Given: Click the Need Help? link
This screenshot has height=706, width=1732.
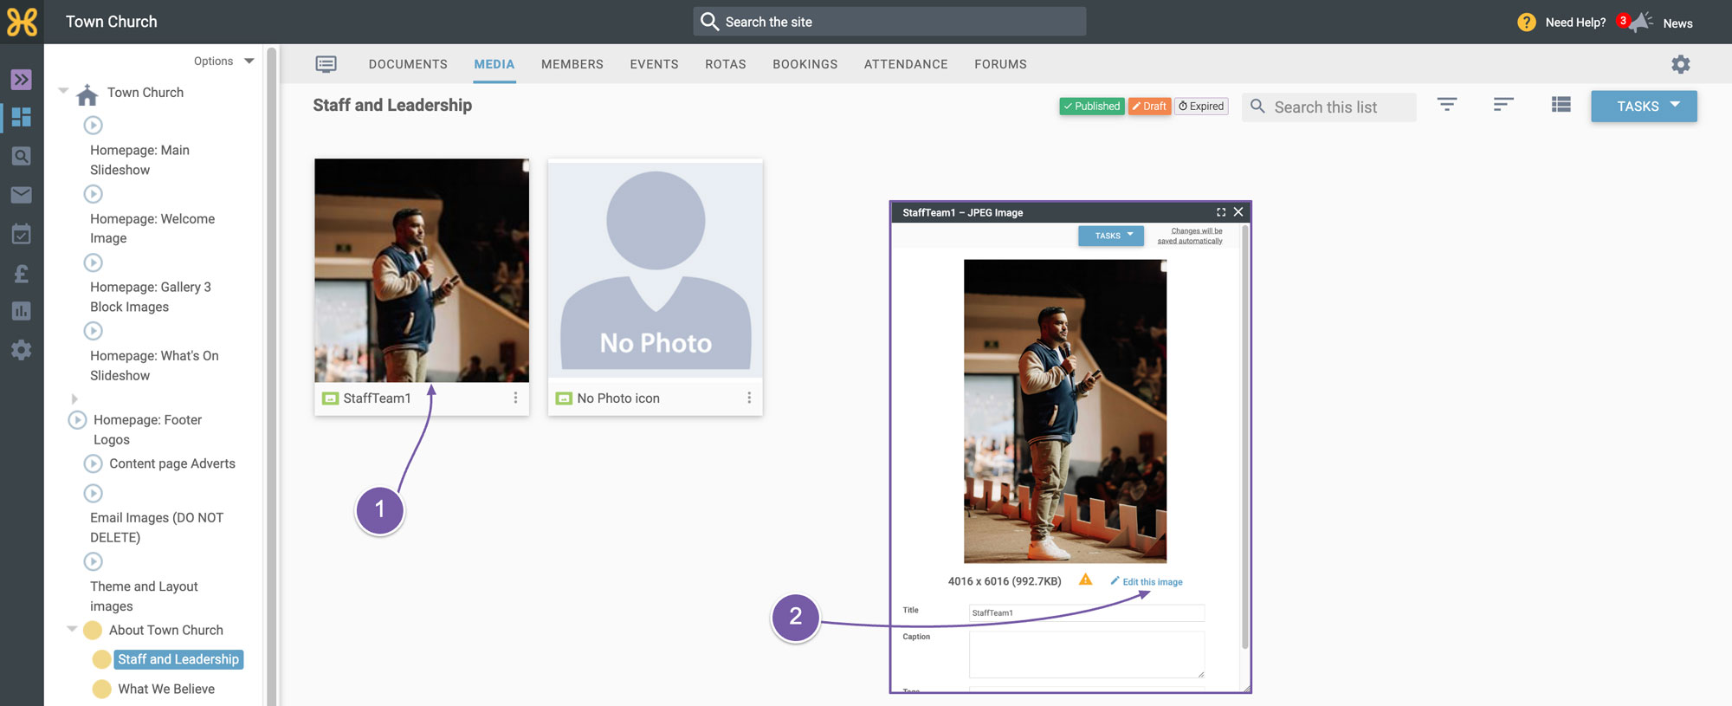Looking at the screenshot, I should coord(1575,23).
